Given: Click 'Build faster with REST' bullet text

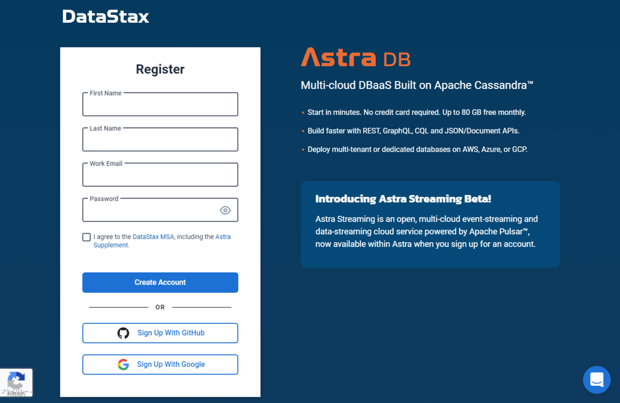Looking at the screenshot, I should click(x=413, y=131).
